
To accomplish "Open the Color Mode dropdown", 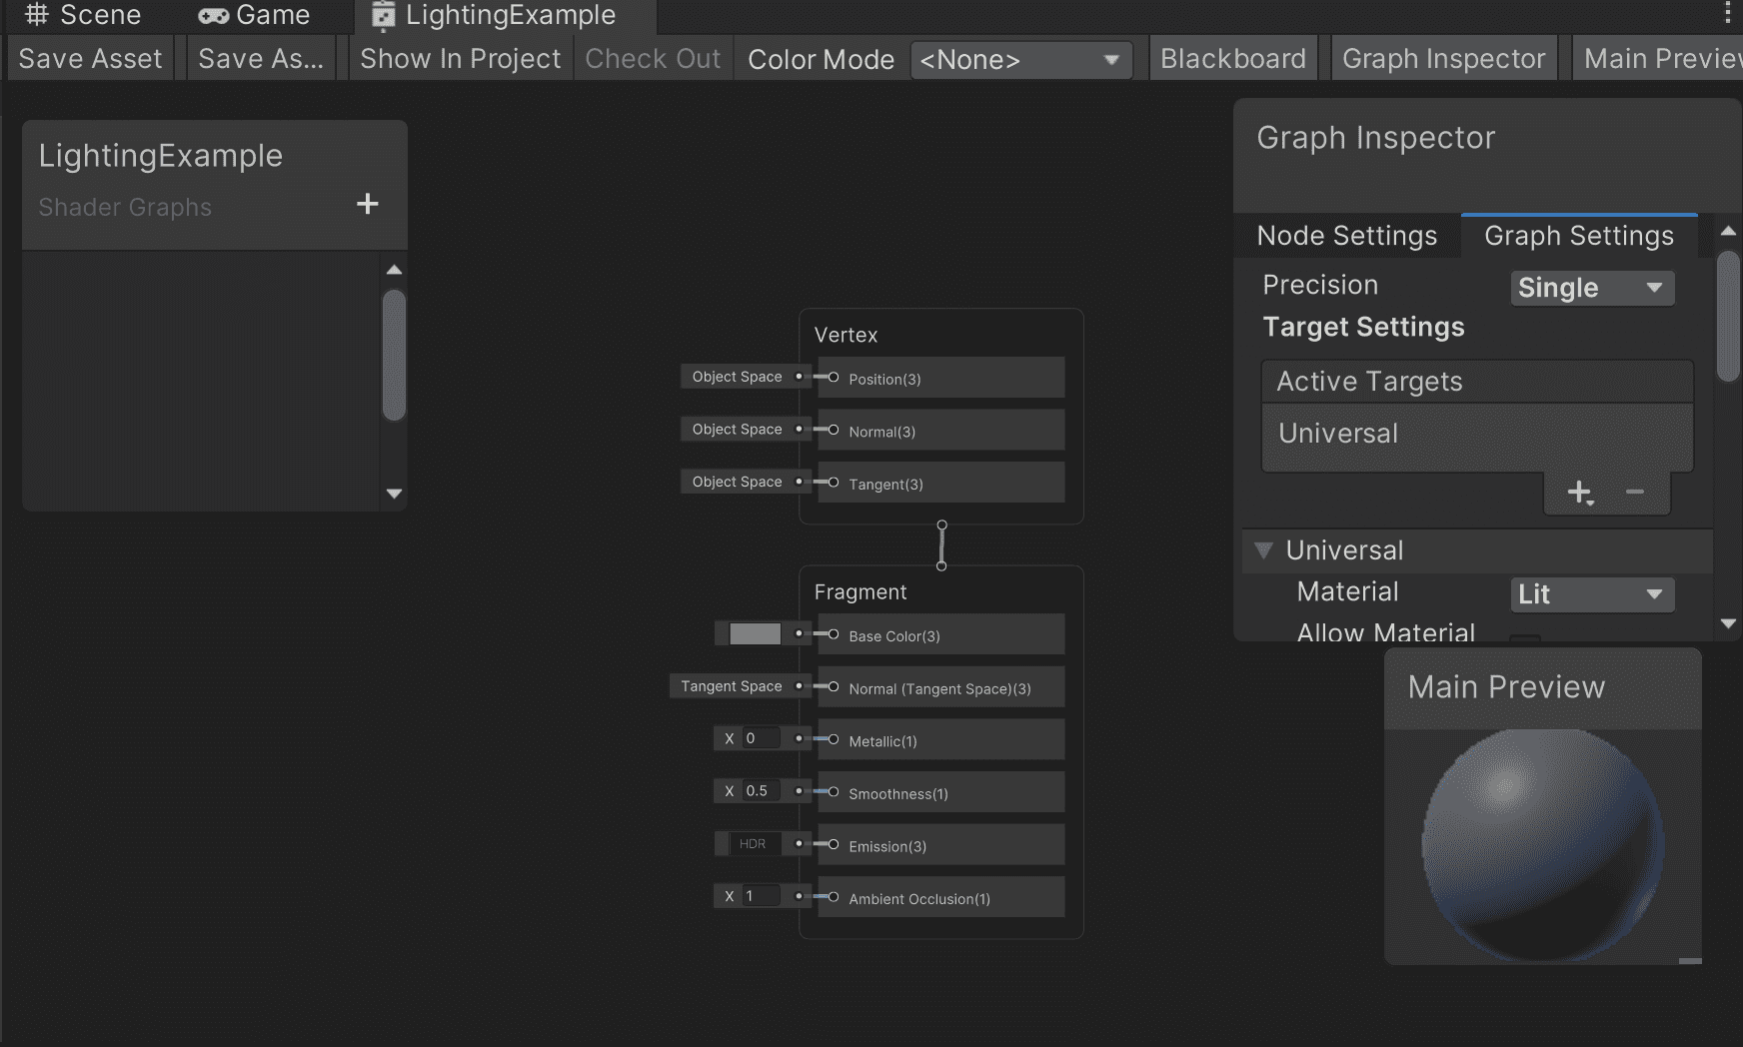I will tap(1021, 60).
